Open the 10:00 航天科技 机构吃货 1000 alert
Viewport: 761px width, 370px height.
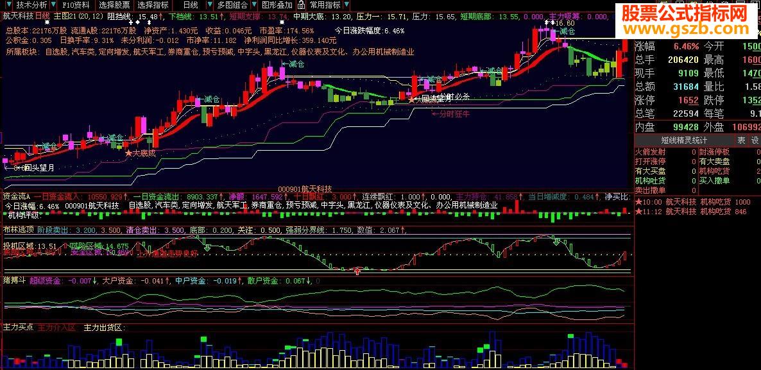pos(692,202)
